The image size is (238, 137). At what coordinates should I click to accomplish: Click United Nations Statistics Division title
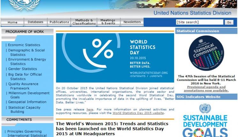(x=192, y=13)
